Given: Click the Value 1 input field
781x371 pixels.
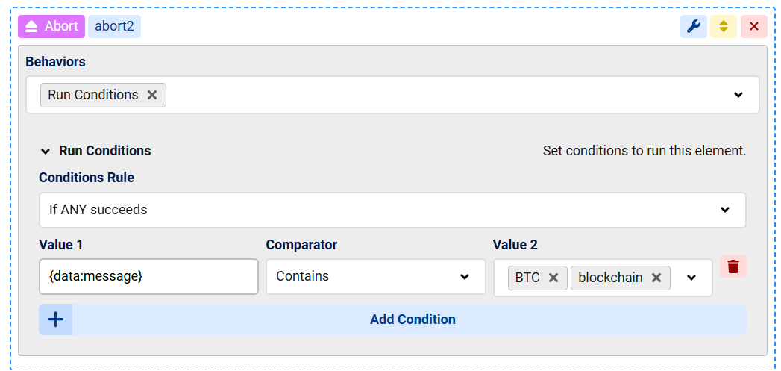Looking at the screenshot, I should coord(148,277).
